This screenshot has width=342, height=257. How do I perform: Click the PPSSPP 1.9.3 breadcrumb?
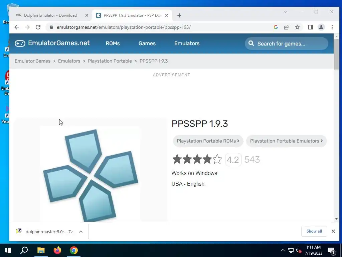pos(154,61)
